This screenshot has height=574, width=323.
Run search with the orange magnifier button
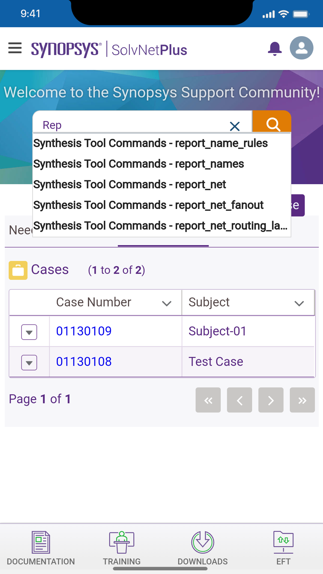pyautogui.click(x=272, y=122)
